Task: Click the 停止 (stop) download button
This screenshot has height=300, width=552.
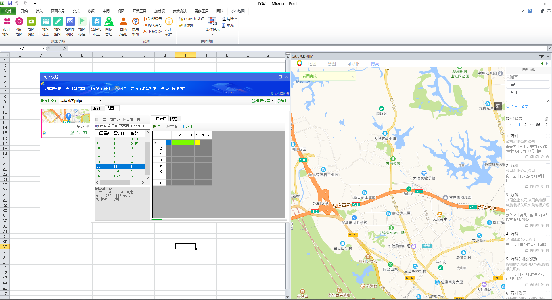Action: 158,126
